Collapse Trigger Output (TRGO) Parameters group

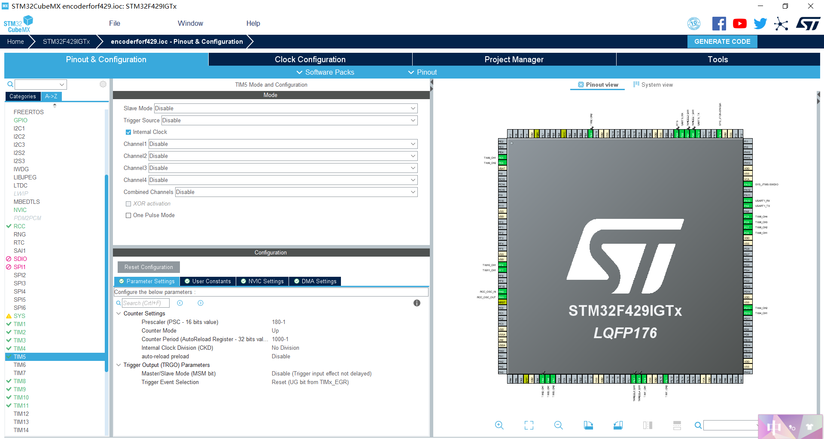119,365
